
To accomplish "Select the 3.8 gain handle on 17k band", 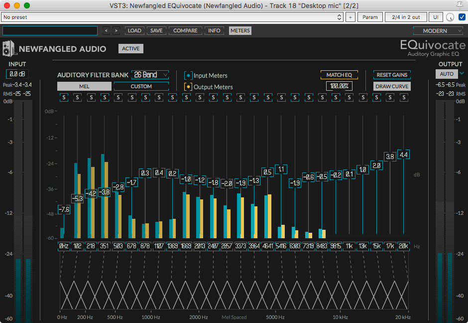I will point(390,157).
